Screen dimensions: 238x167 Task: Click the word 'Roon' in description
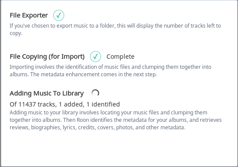(x=83, y=120)
